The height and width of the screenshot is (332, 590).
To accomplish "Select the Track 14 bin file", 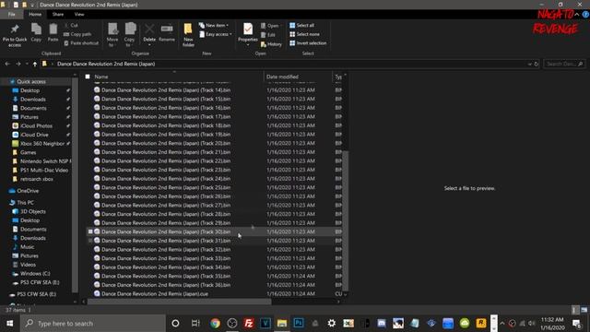I will coord(166,90).
